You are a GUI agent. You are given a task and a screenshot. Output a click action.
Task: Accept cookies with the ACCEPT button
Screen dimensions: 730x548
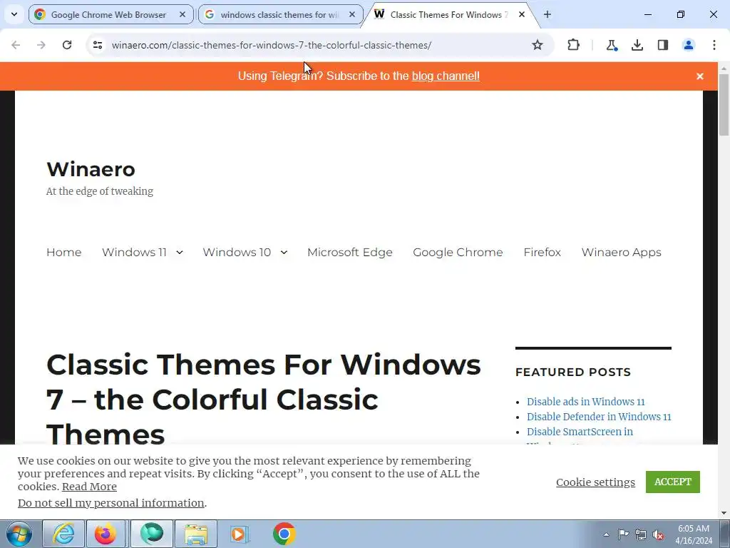(673, 482)
